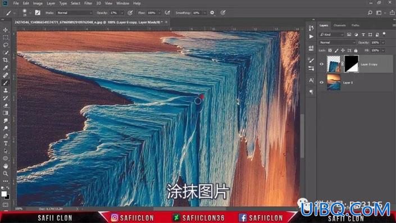Image resolution: width=396 pixels, height=223 pixels.
Task: Click the search icon in options bar
Action: (x=370, y=12)
